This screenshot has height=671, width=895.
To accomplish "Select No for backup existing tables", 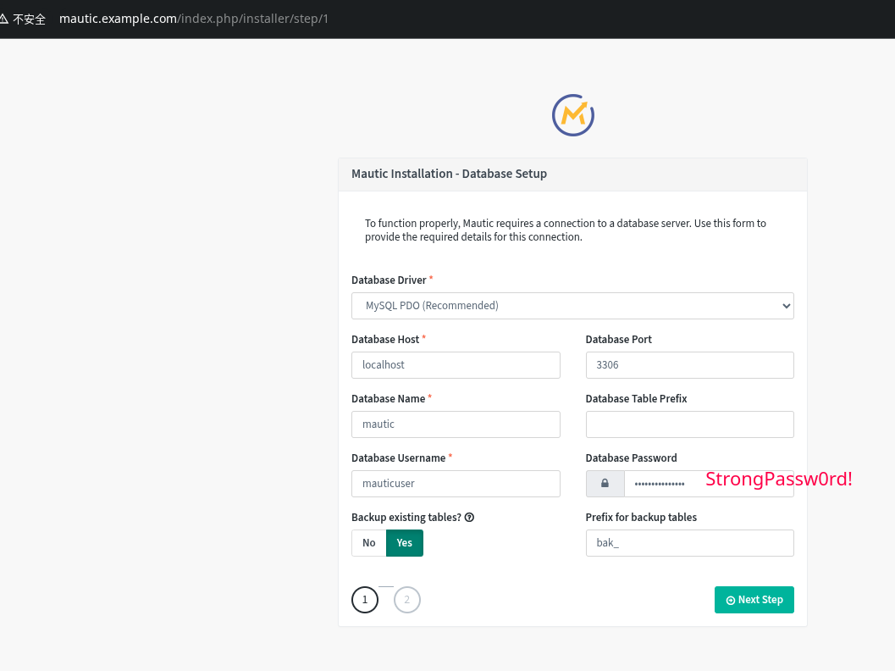I will [x=368, y=543].
